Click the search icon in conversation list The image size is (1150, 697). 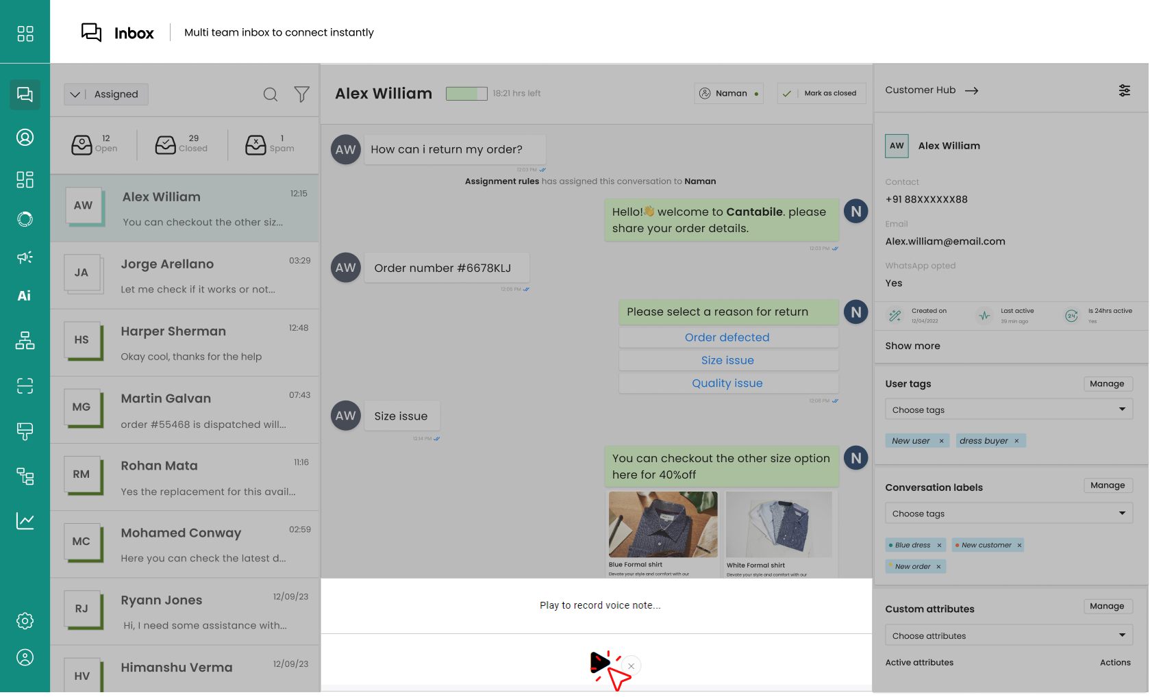coord(271,94)
